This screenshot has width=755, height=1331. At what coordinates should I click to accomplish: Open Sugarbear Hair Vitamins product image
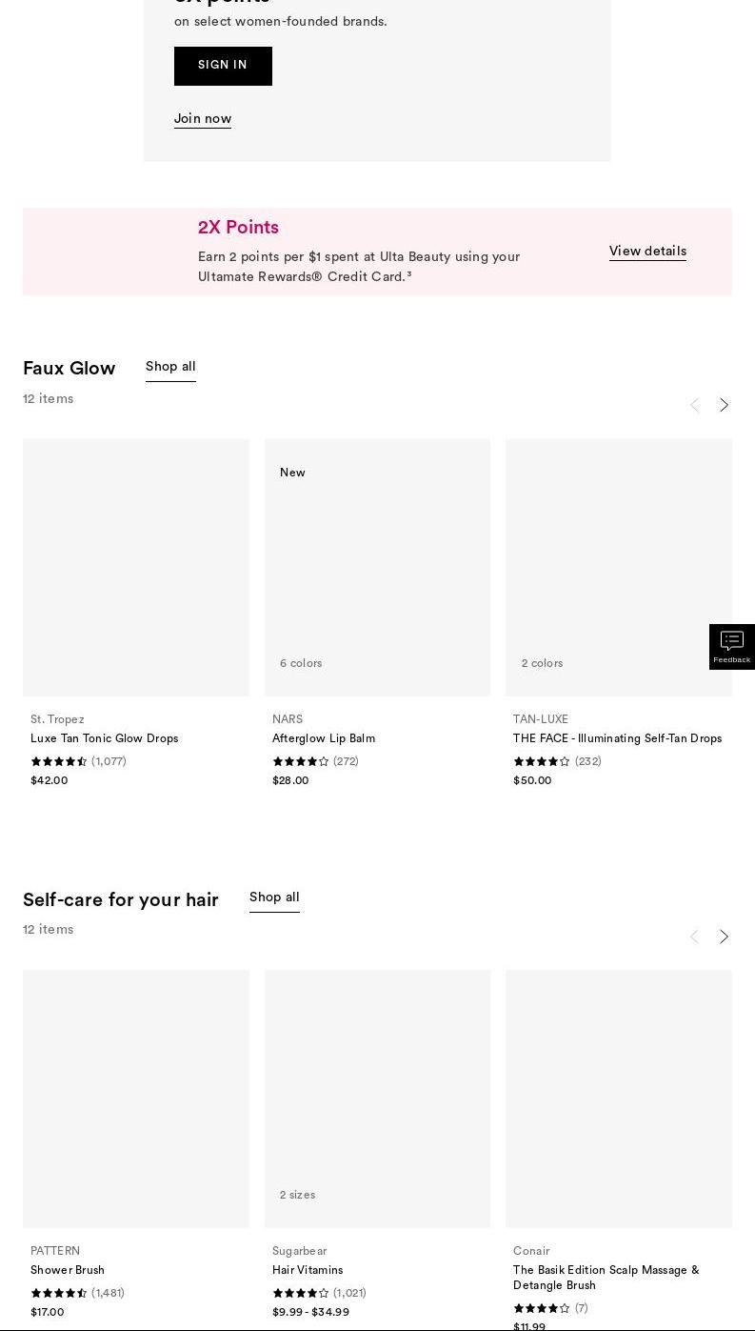click(x=377, y=1099)
